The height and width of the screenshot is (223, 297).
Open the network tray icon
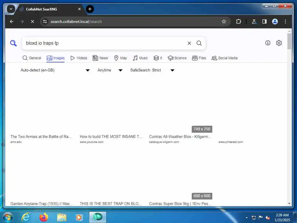(x=253, y=218)
